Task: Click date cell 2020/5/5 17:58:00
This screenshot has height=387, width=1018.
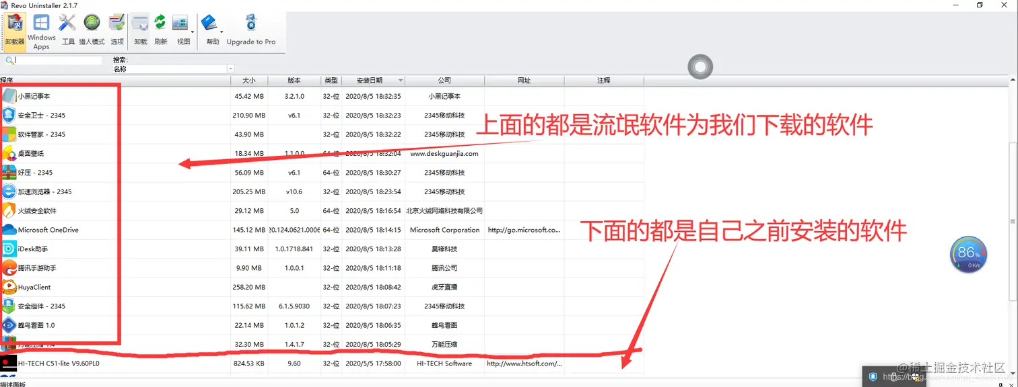Action: 373,363
